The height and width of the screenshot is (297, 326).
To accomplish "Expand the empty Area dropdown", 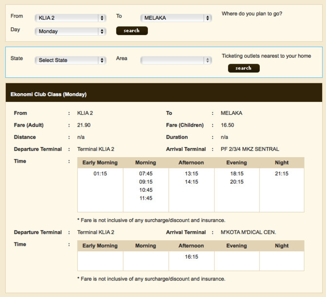I will pyautogui.click(x=176, y=60).
